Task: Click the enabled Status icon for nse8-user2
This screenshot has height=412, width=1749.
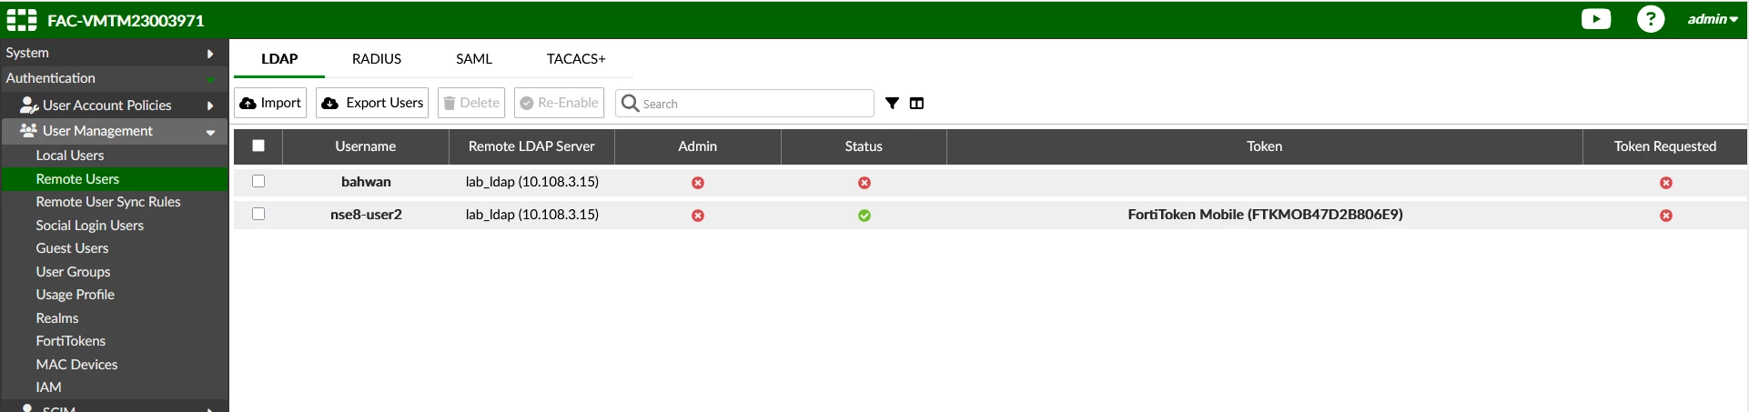Action: coord(864,216)
